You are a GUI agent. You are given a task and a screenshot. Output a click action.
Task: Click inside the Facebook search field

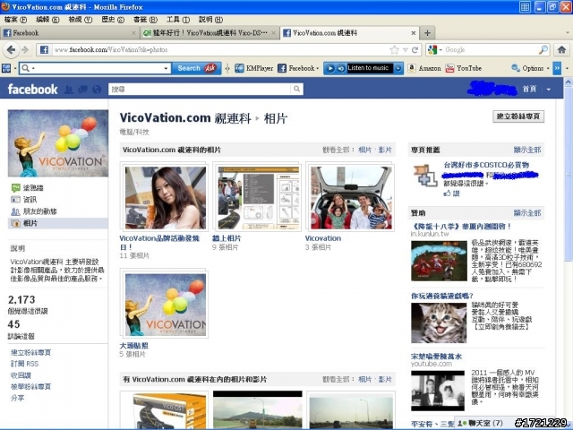coord(200,89)
